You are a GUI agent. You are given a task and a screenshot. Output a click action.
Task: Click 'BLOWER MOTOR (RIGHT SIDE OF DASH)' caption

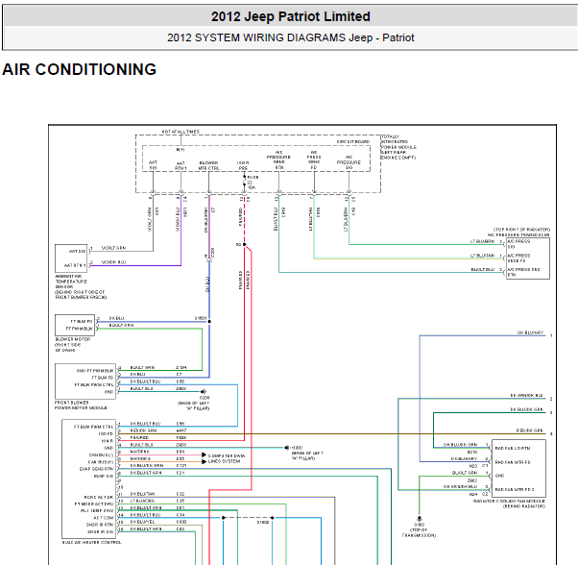click(73, 344)
